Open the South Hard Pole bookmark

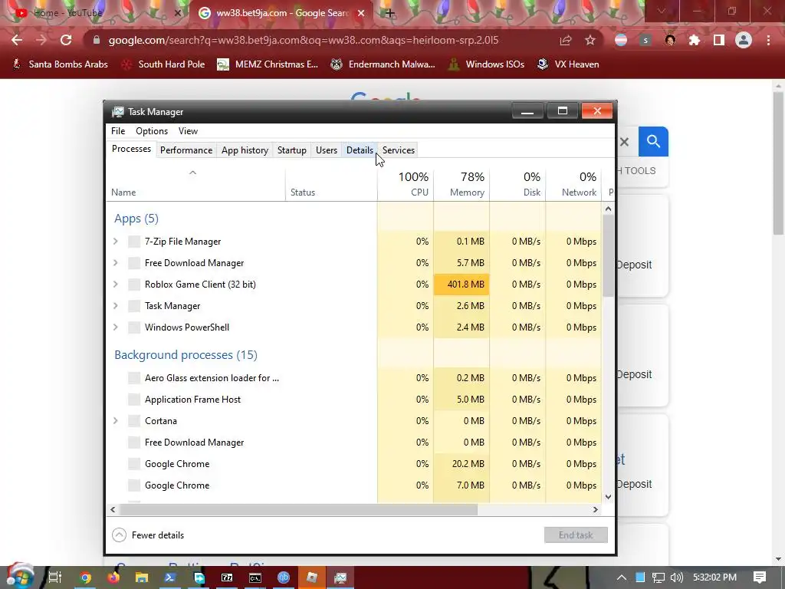point(163,64)
